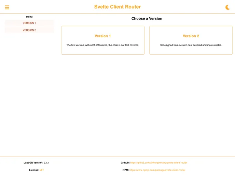235x175 pixels.
Task: Click the Choose a Version heading
Action: [x=147, y=18]
